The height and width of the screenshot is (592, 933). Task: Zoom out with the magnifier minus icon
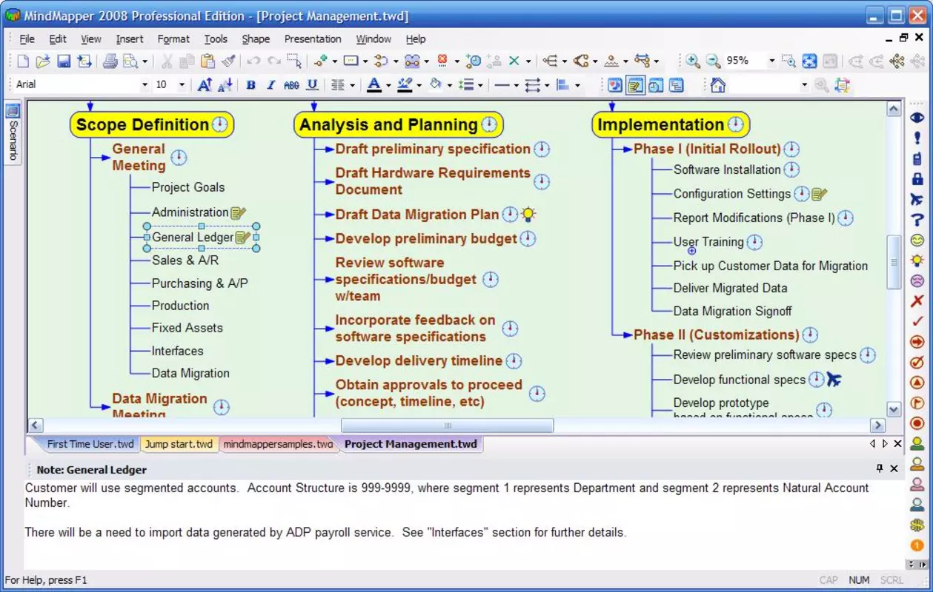[x=713, y=61]
